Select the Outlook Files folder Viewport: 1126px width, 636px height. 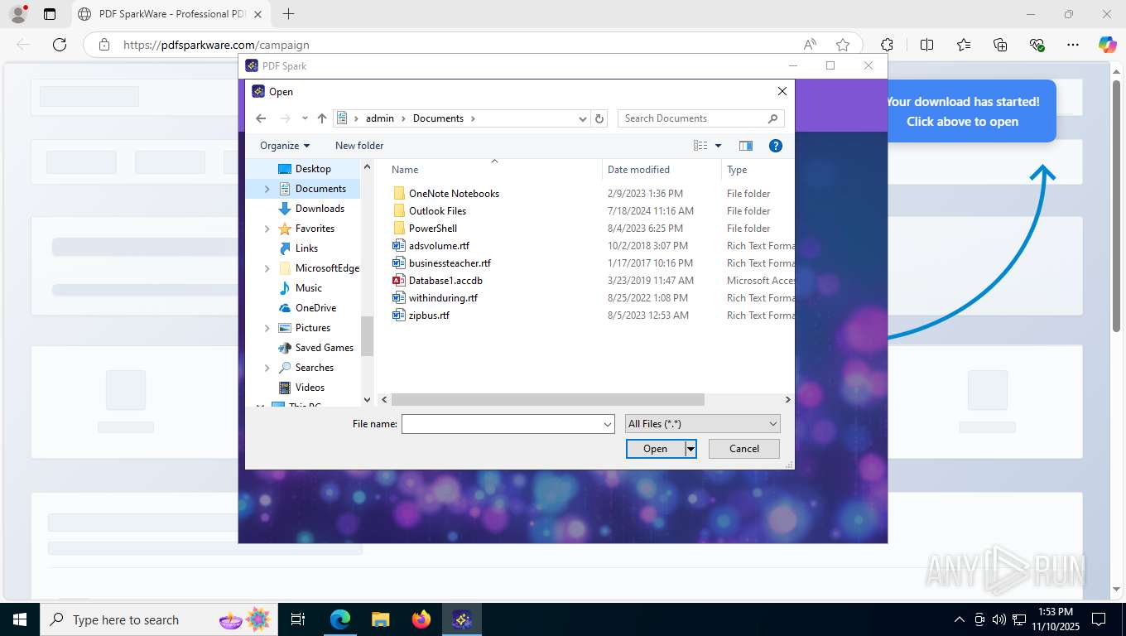[x=437, y=211]
